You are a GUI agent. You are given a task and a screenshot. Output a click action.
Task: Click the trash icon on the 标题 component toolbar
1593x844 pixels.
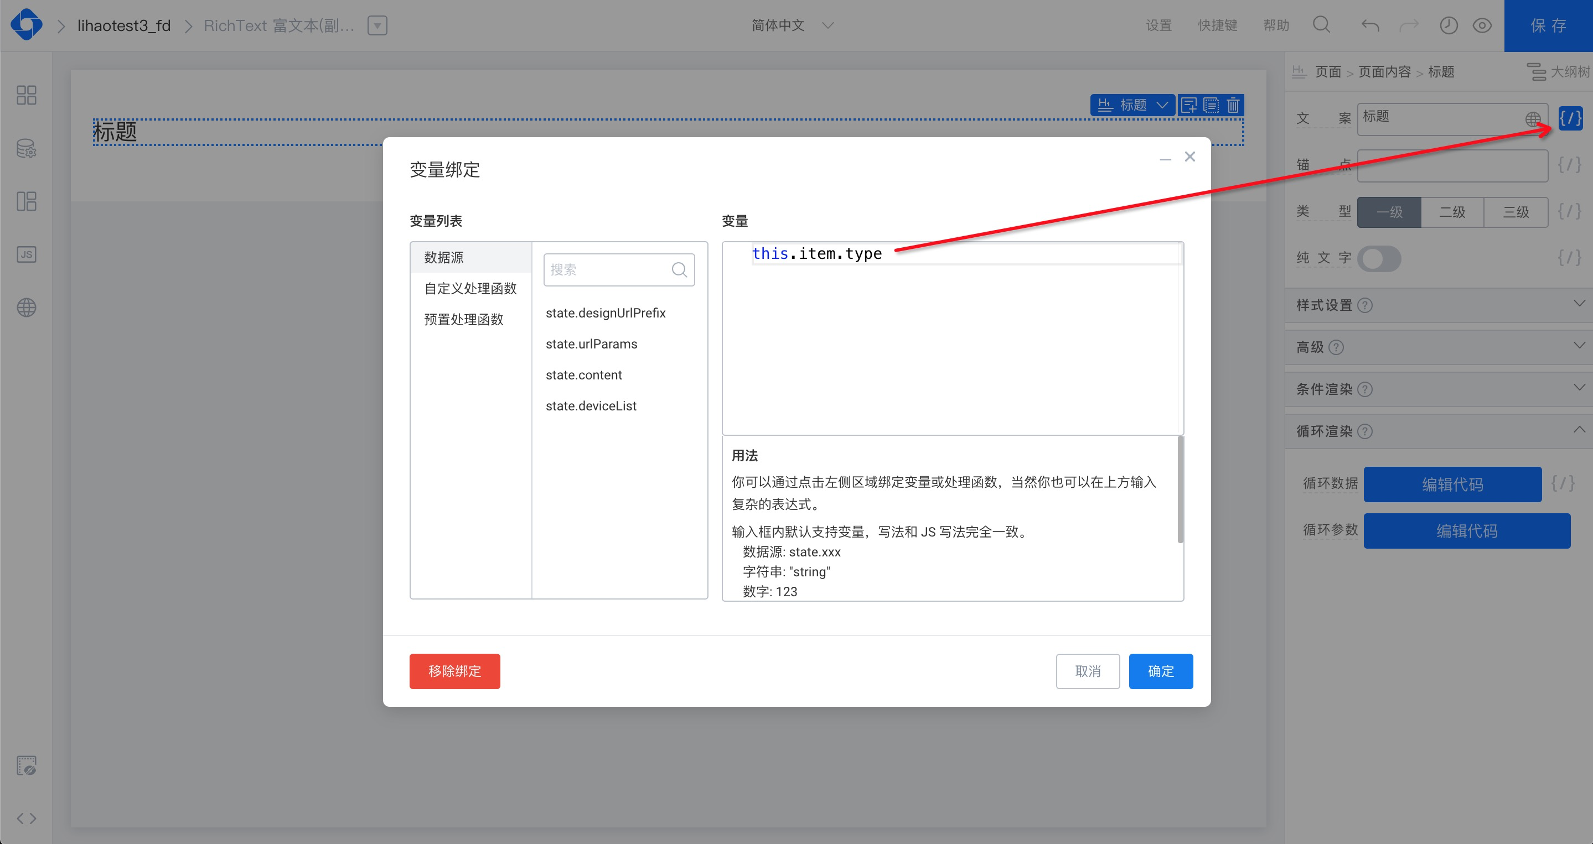pyautogui.click(x=1233, y=105)
